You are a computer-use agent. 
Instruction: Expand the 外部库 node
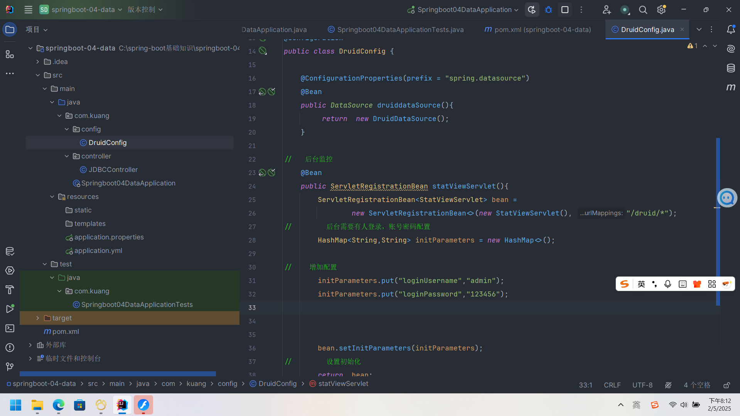30,345
